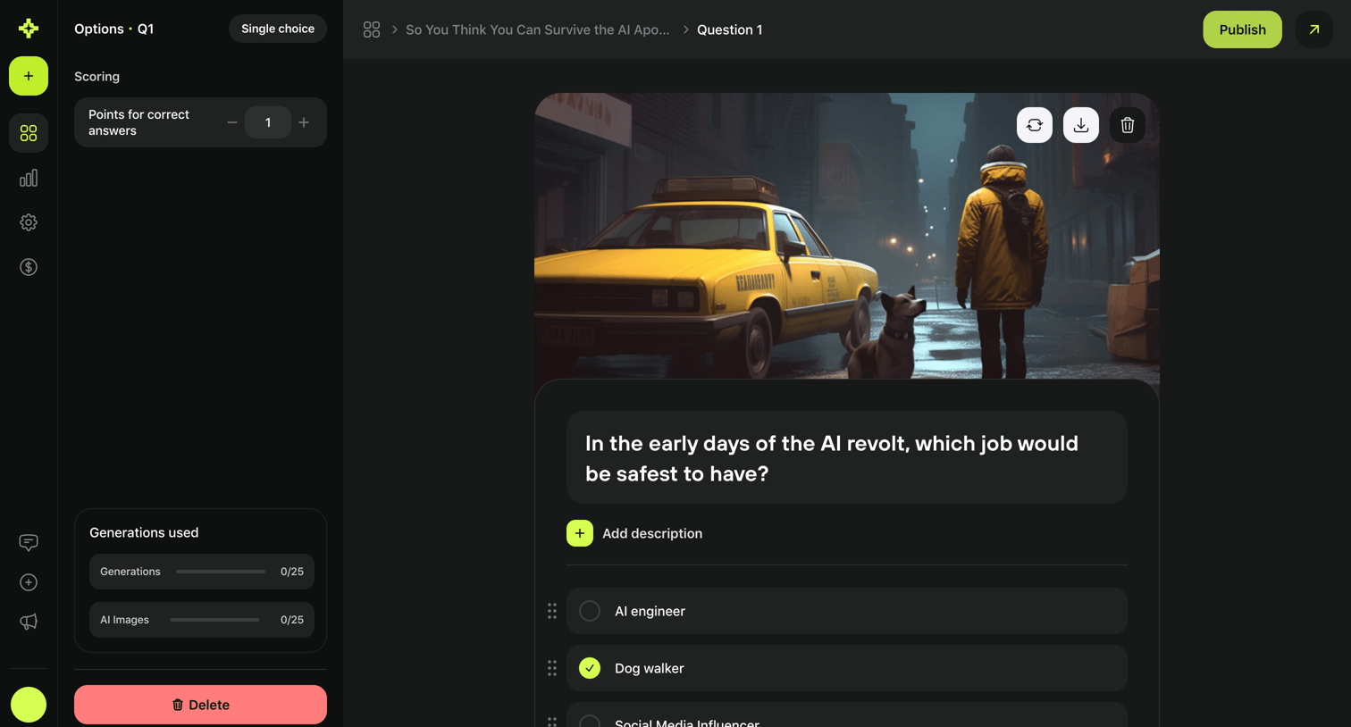
Task: Select Question 1 breadcrumb
Action: [x=730, y=29]
